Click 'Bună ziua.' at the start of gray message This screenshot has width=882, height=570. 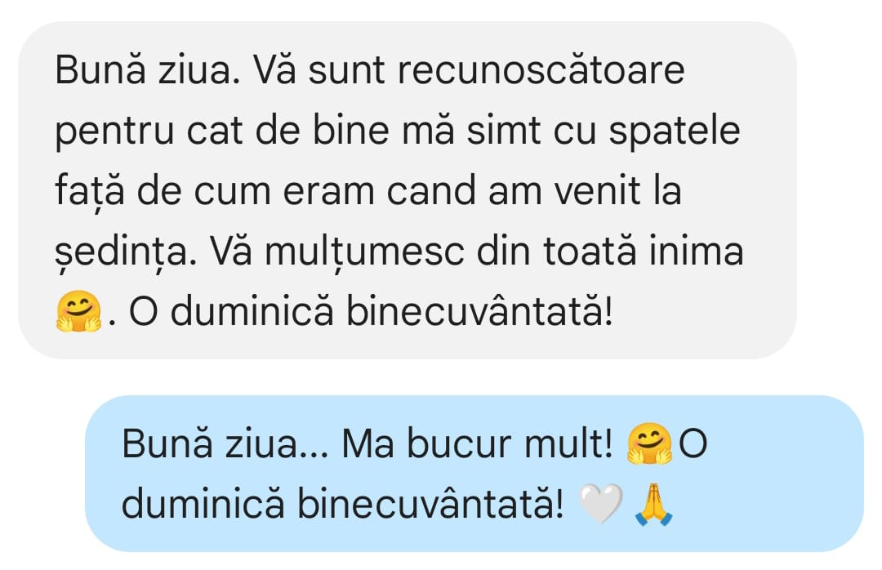(x=147, y=70)
